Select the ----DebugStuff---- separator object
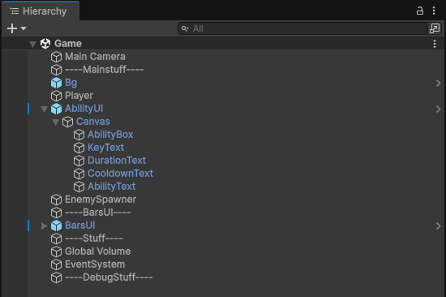This screenshot has height=297, width=446. click(109, 278)
